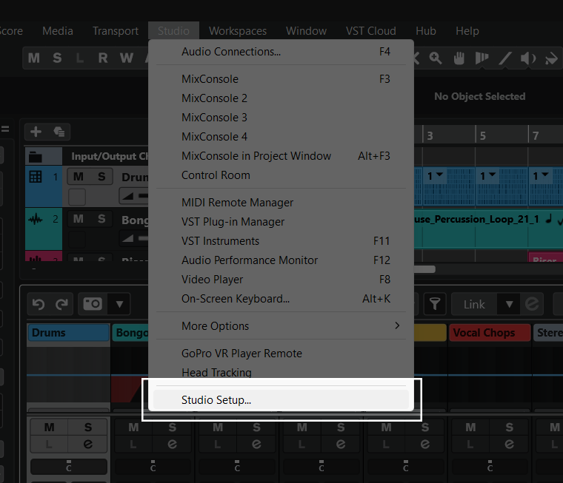Click horizontal project scrollbar thumb
Viewport: 563px width, 483px height.
(x=424, y=269)
